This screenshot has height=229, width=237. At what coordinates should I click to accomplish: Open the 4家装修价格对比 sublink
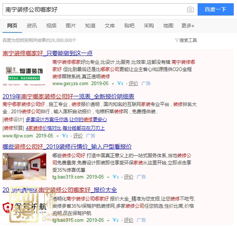tap(65, 128)
